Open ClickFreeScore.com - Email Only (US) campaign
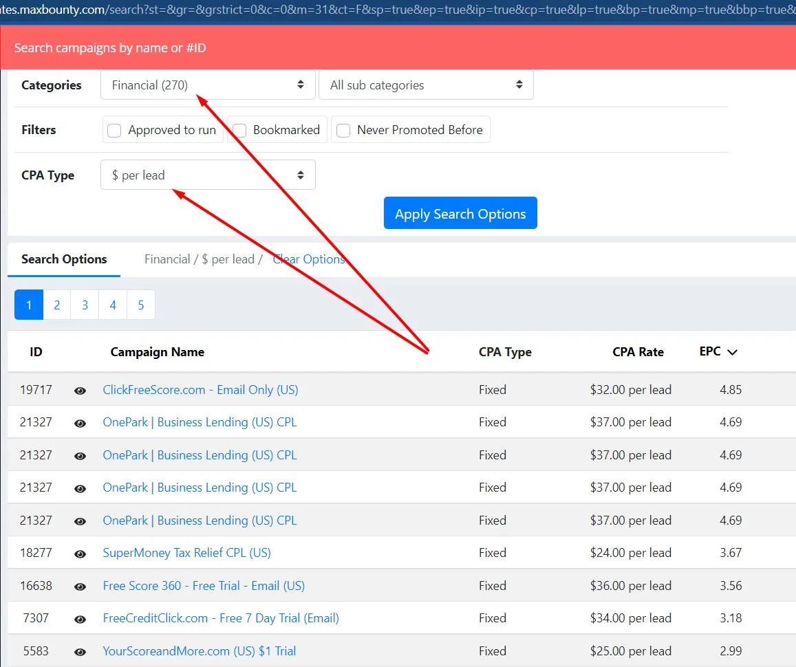The image size is (796, 667). [200, 390]
